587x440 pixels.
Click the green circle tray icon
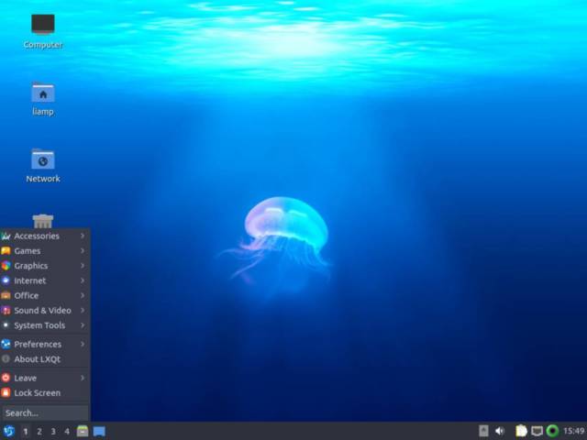[552, 431]
